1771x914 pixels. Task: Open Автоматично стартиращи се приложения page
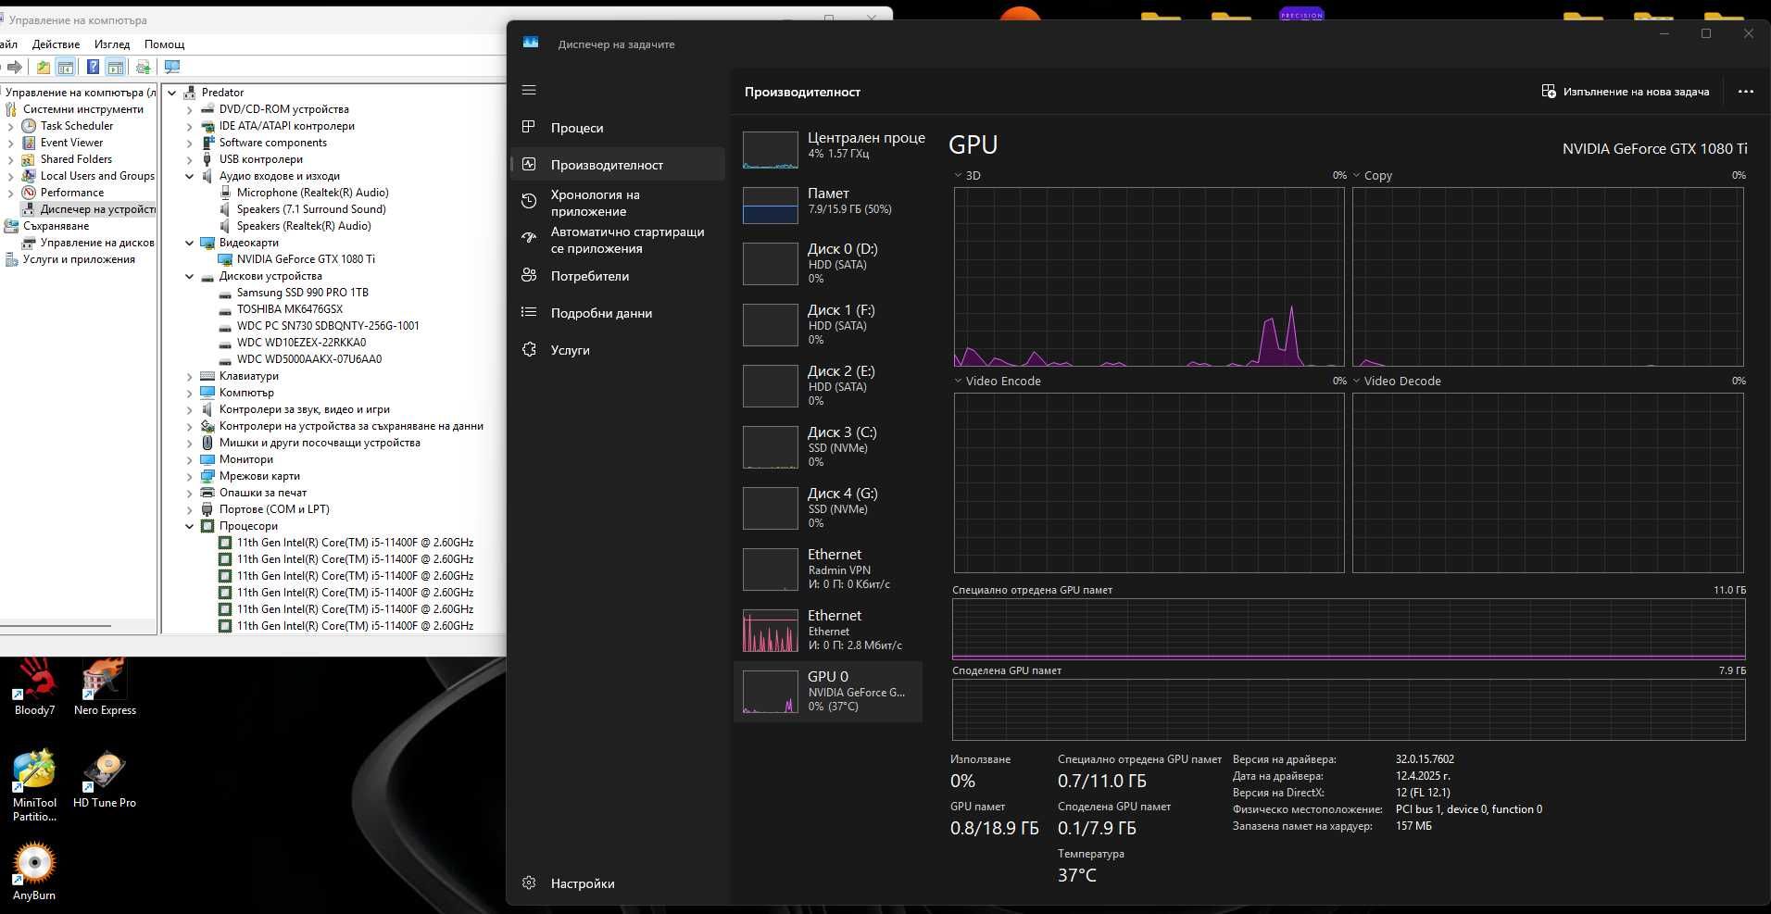617,240
